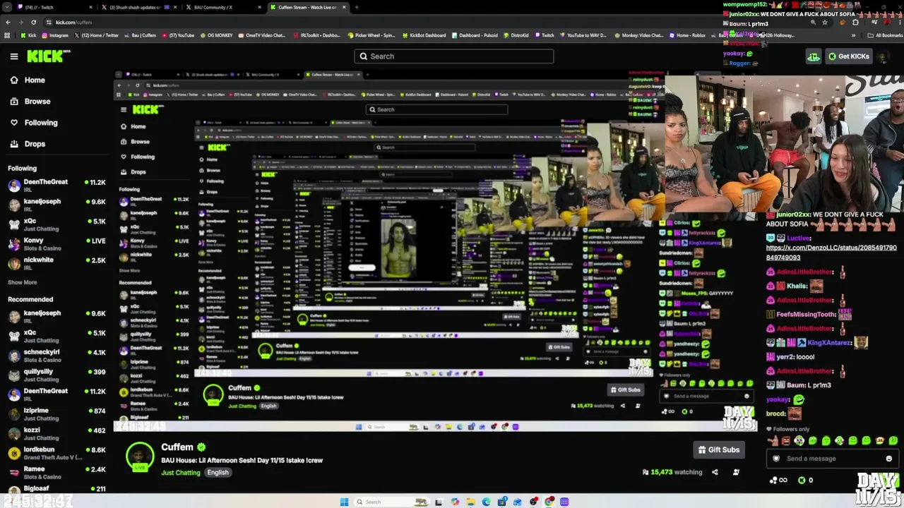Screen dimensions: 904x508
Task: Open the schneckyiri recommended channel
Action: 56,356
